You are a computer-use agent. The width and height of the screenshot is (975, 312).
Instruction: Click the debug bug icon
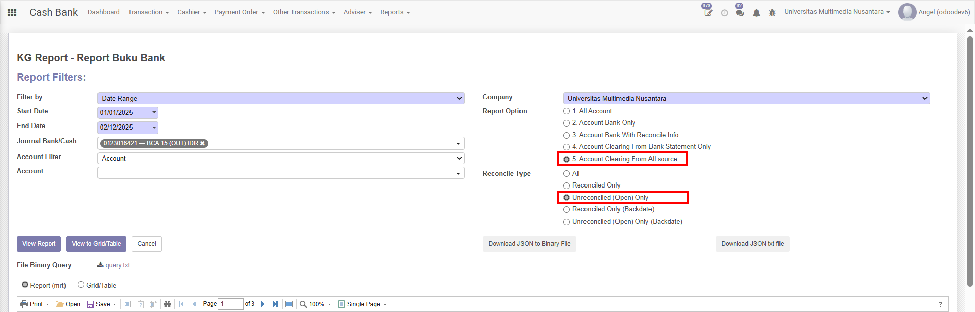(772, 13)
